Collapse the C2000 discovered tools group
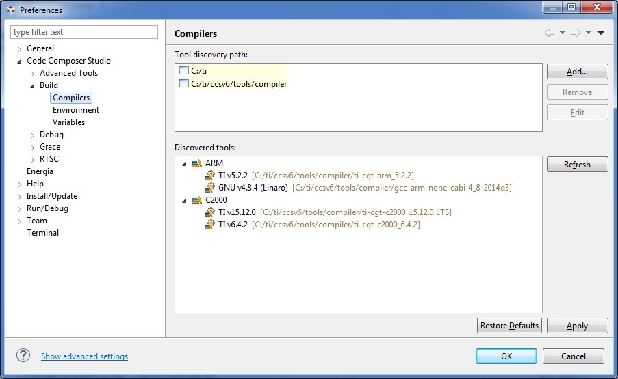 [x=184, y=201]
